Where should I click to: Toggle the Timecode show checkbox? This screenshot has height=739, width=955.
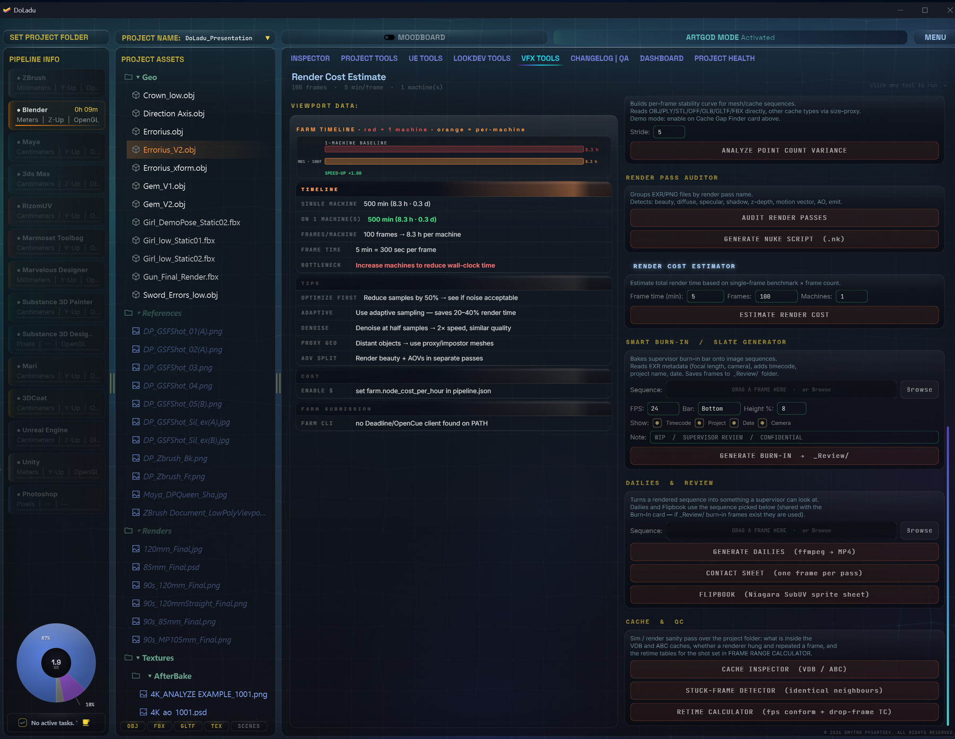(657, 423)
